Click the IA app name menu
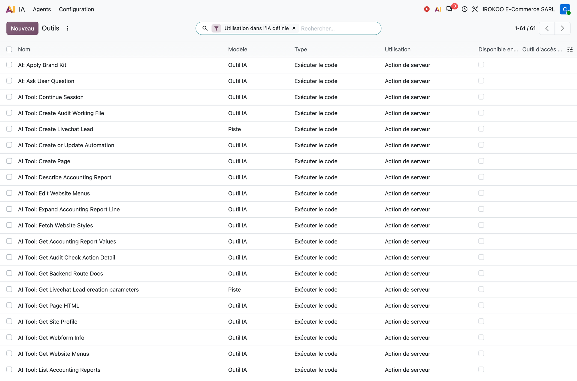The height and width of the screenshot is (381, 577). point(22,9)
